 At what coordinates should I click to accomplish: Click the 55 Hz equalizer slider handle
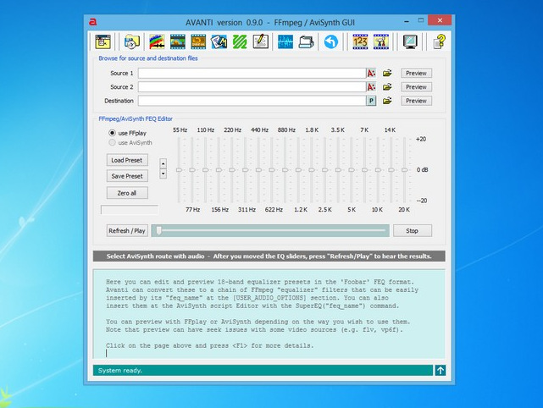coord(179,170)
